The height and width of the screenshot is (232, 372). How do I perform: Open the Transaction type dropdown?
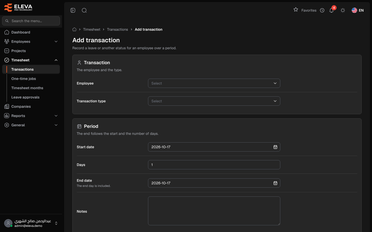214,101
